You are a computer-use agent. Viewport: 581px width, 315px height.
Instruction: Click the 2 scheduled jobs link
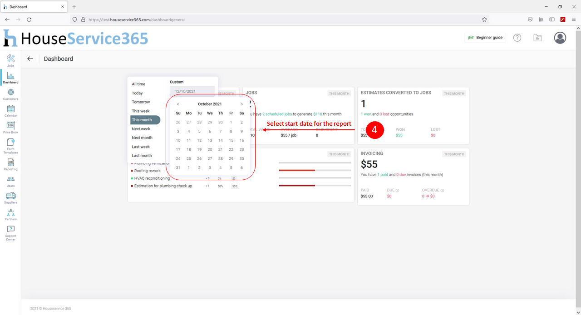pyautogui.click(x=277, y=114)
